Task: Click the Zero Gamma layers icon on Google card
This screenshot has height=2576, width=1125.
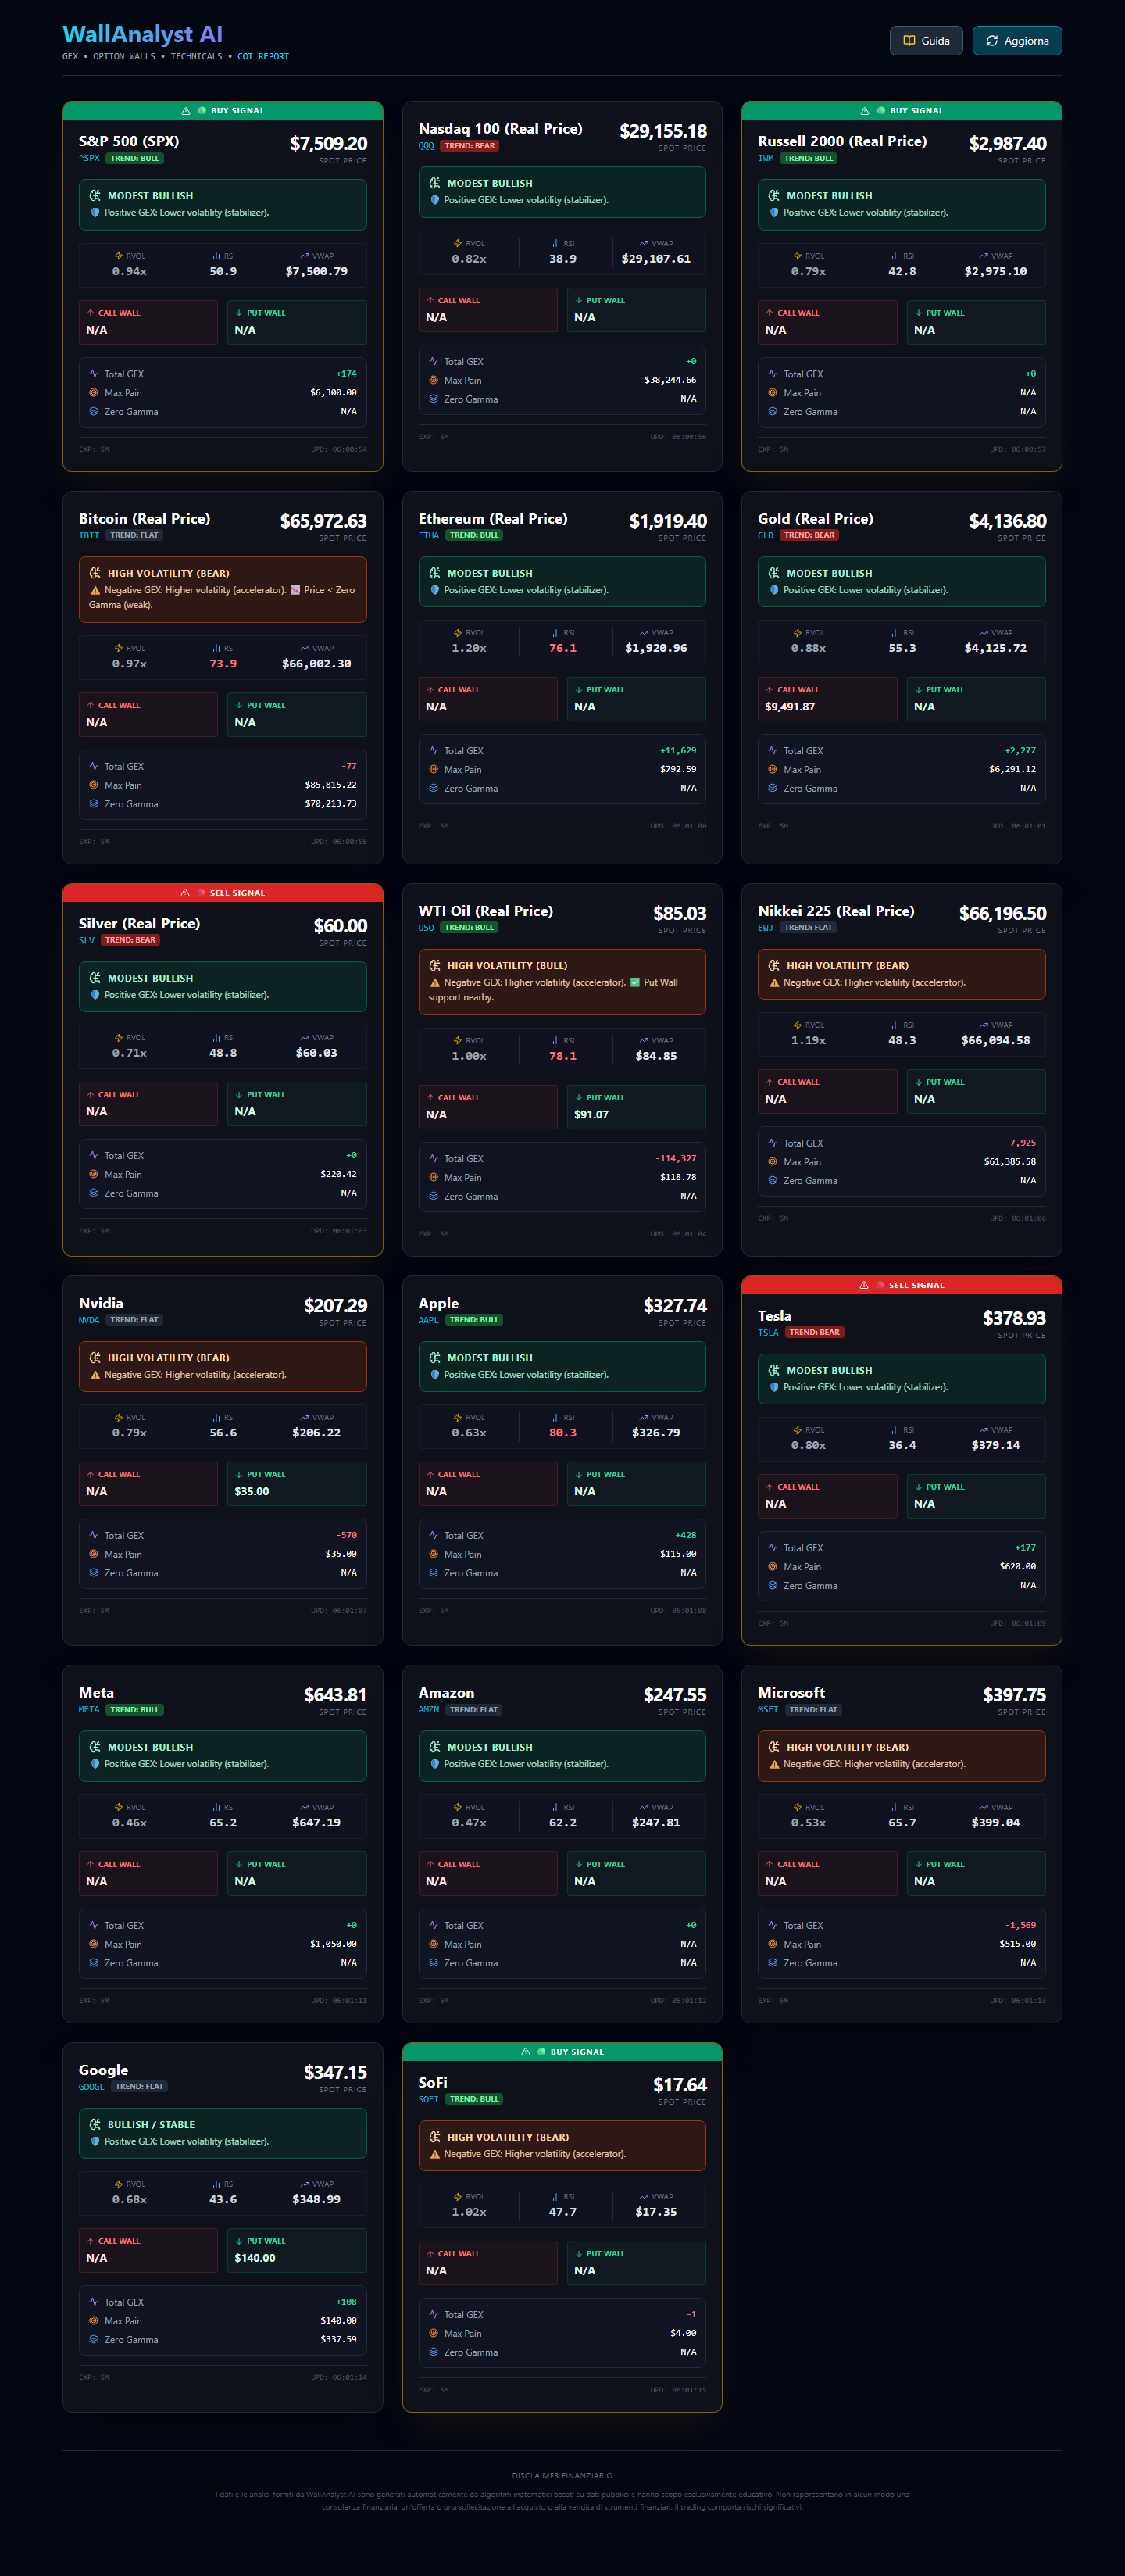Action: click(94, 2339)
